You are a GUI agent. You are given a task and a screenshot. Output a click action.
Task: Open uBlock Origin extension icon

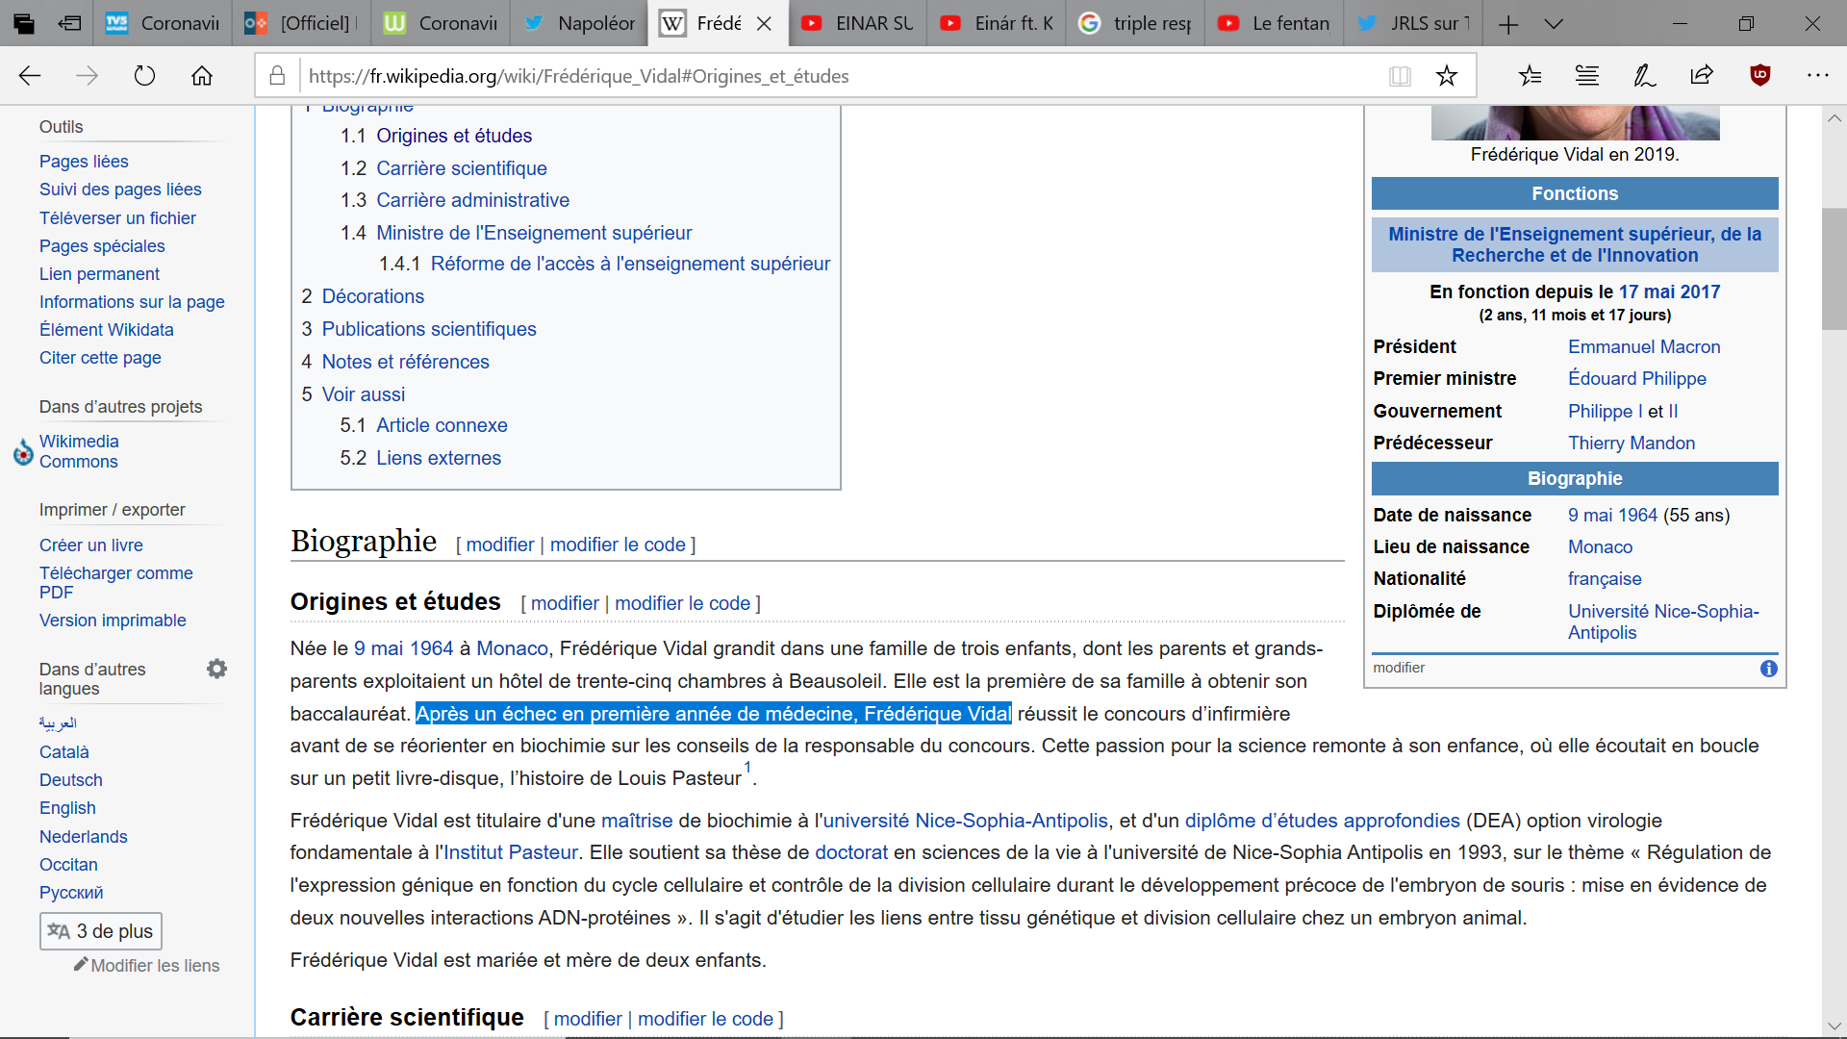[x=1759, y=76]
